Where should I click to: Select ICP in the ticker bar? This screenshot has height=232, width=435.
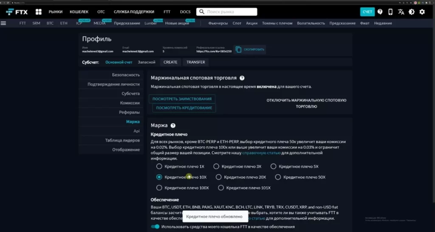pos(79,23)
